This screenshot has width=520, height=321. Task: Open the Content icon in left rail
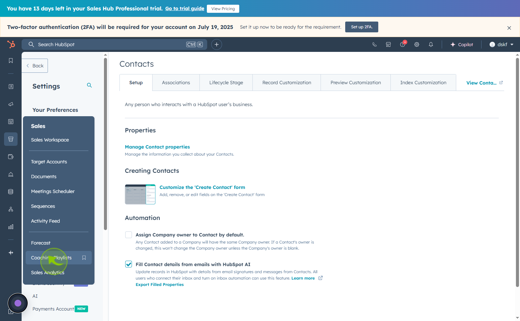(11, 122)
